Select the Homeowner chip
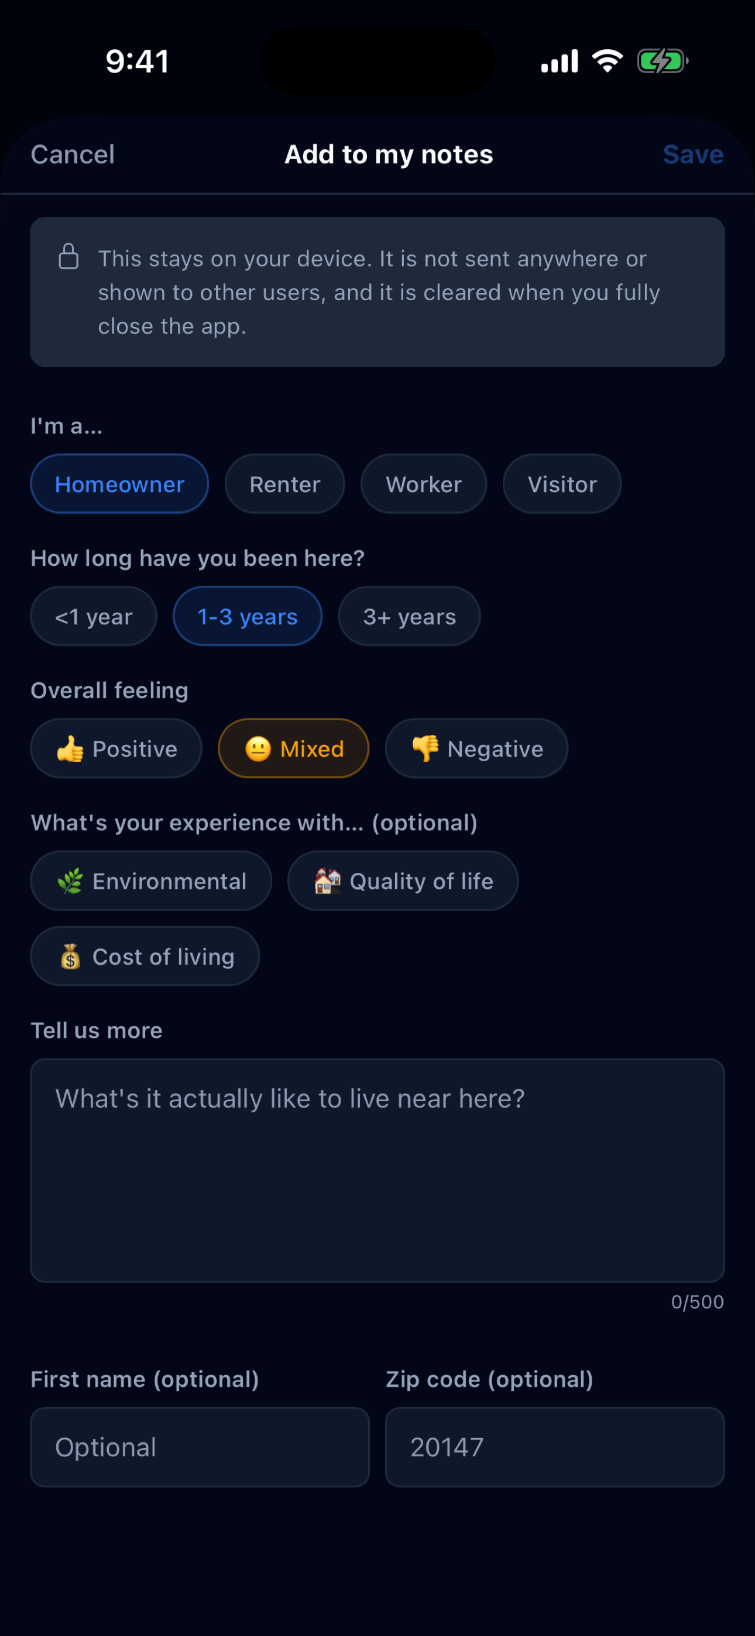Screen dimensions: 755x1636 [x=119, y=484]
